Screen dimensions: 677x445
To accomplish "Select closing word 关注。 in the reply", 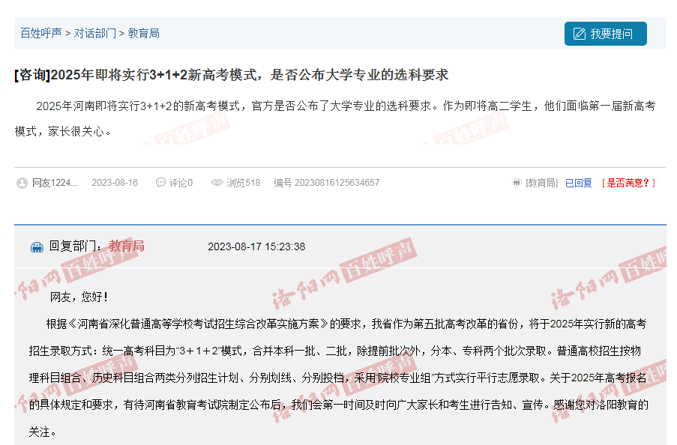I will [x=42, y=432].
